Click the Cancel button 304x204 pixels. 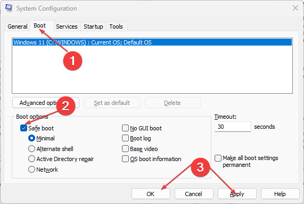pyautogui.click(x=194, y=194)
